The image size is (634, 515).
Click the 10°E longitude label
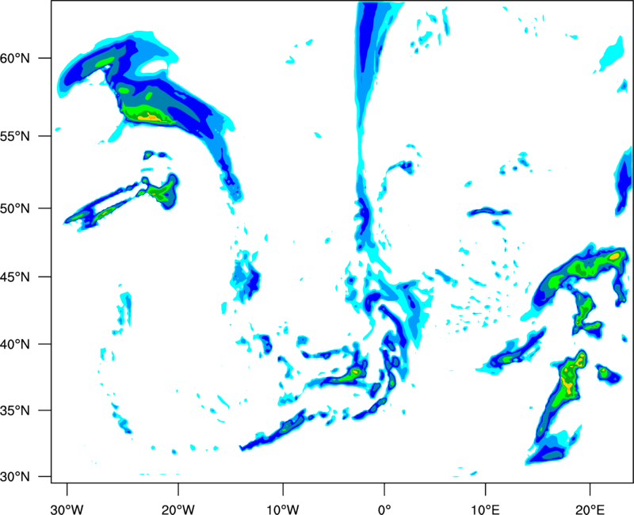coord(485,509)
